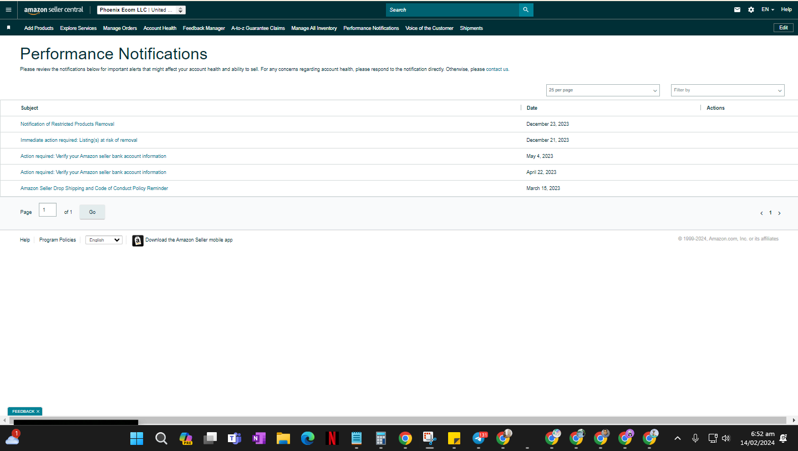The width and height of the screenshot is (798, 451).
Task: Open the settings gear icon
Action: tap(751, 10)
